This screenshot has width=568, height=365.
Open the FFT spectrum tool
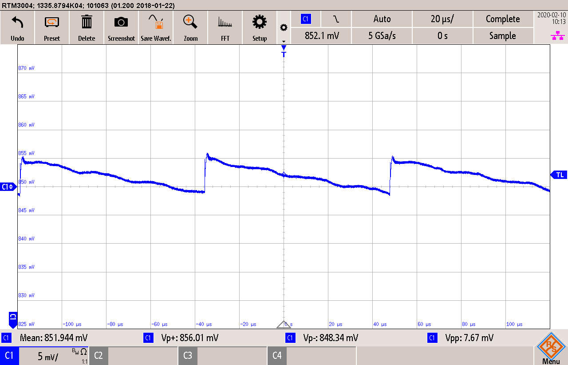[225, 22]
